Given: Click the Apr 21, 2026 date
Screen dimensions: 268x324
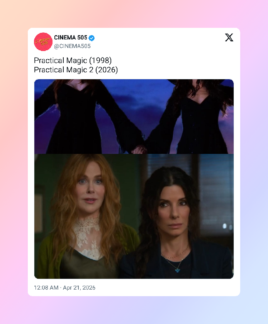Looking at the screenshot, I should click(x=79, y=288).
